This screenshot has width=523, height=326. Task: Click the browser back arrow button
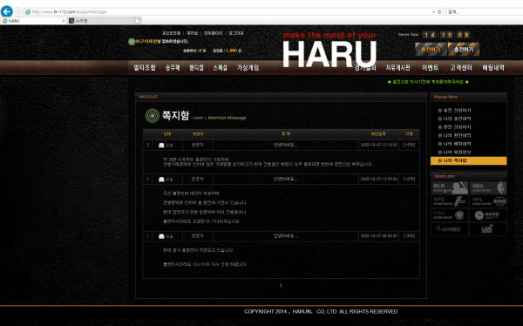pyautogui.click(x=7, y=11)
